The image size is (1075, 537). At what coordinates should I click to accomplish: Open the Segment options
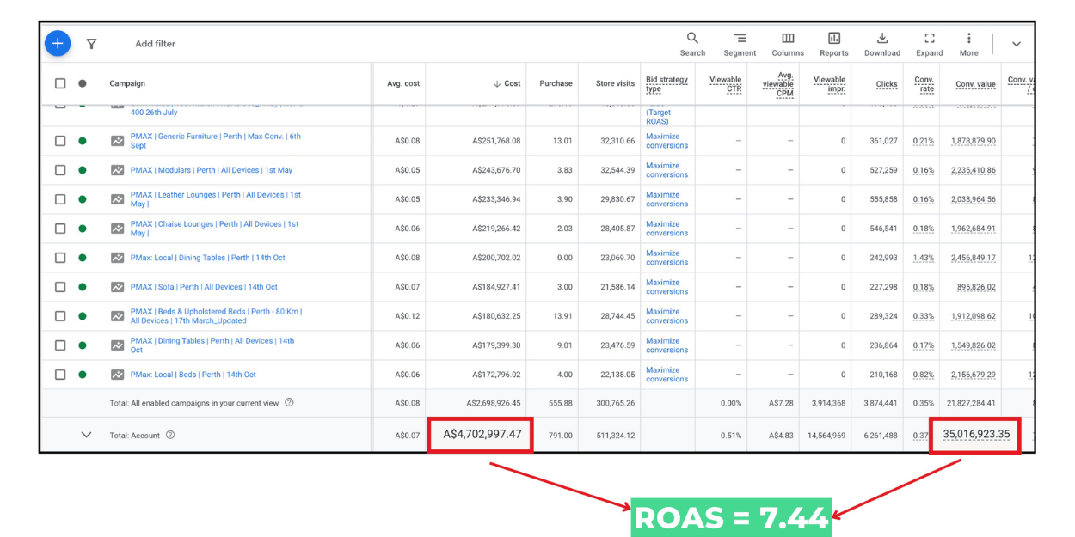[x=740, y=44]
